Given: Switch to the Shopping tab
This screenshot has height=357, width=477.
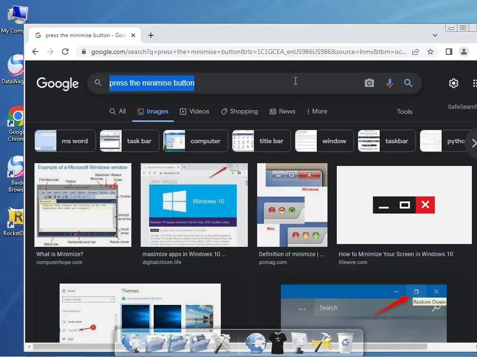Looking at the screenshot, I should pos(239,112).
